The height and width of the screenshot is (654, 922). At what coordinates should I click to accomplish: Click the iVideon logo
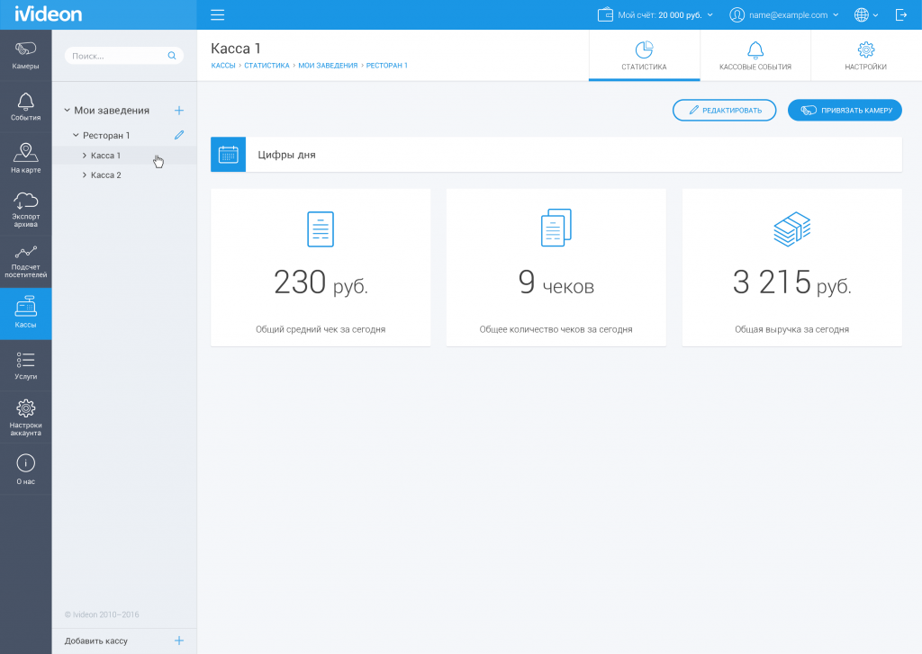click(x=49, y=14)
